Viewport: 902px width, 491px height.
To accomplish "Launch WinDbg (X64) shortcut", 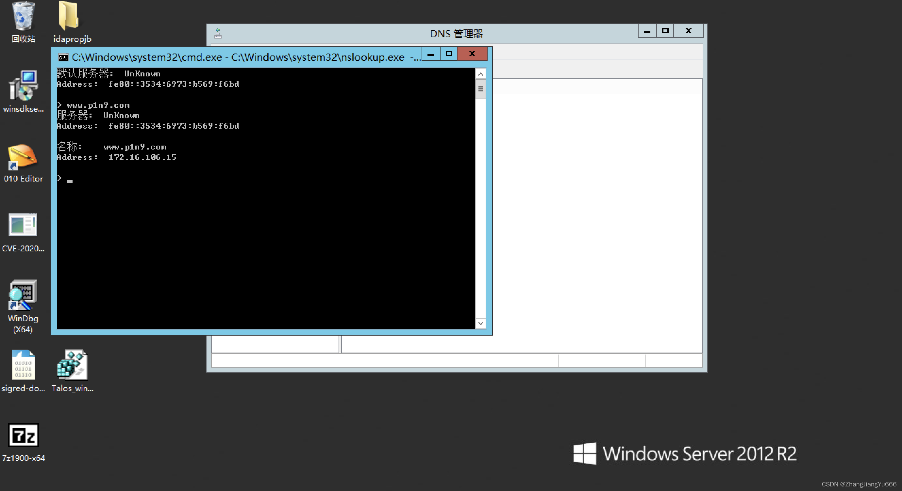I will (23, 295).
